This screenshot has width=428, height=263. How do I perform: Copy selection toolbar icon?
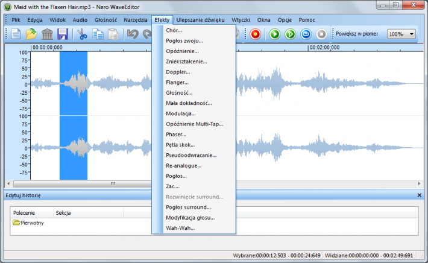pyautogui.click(x=98, y=34)
